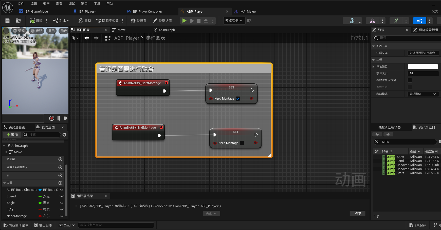Click the 编译 compile button
The image size is (441, 230).
pyautogui.click(x=36, y=21)
